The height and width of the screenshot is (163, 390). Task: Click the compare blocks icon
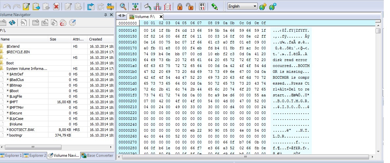point(158,7)
